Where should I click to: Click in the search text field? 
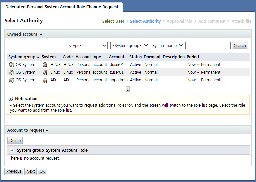[x=208, y=46]
